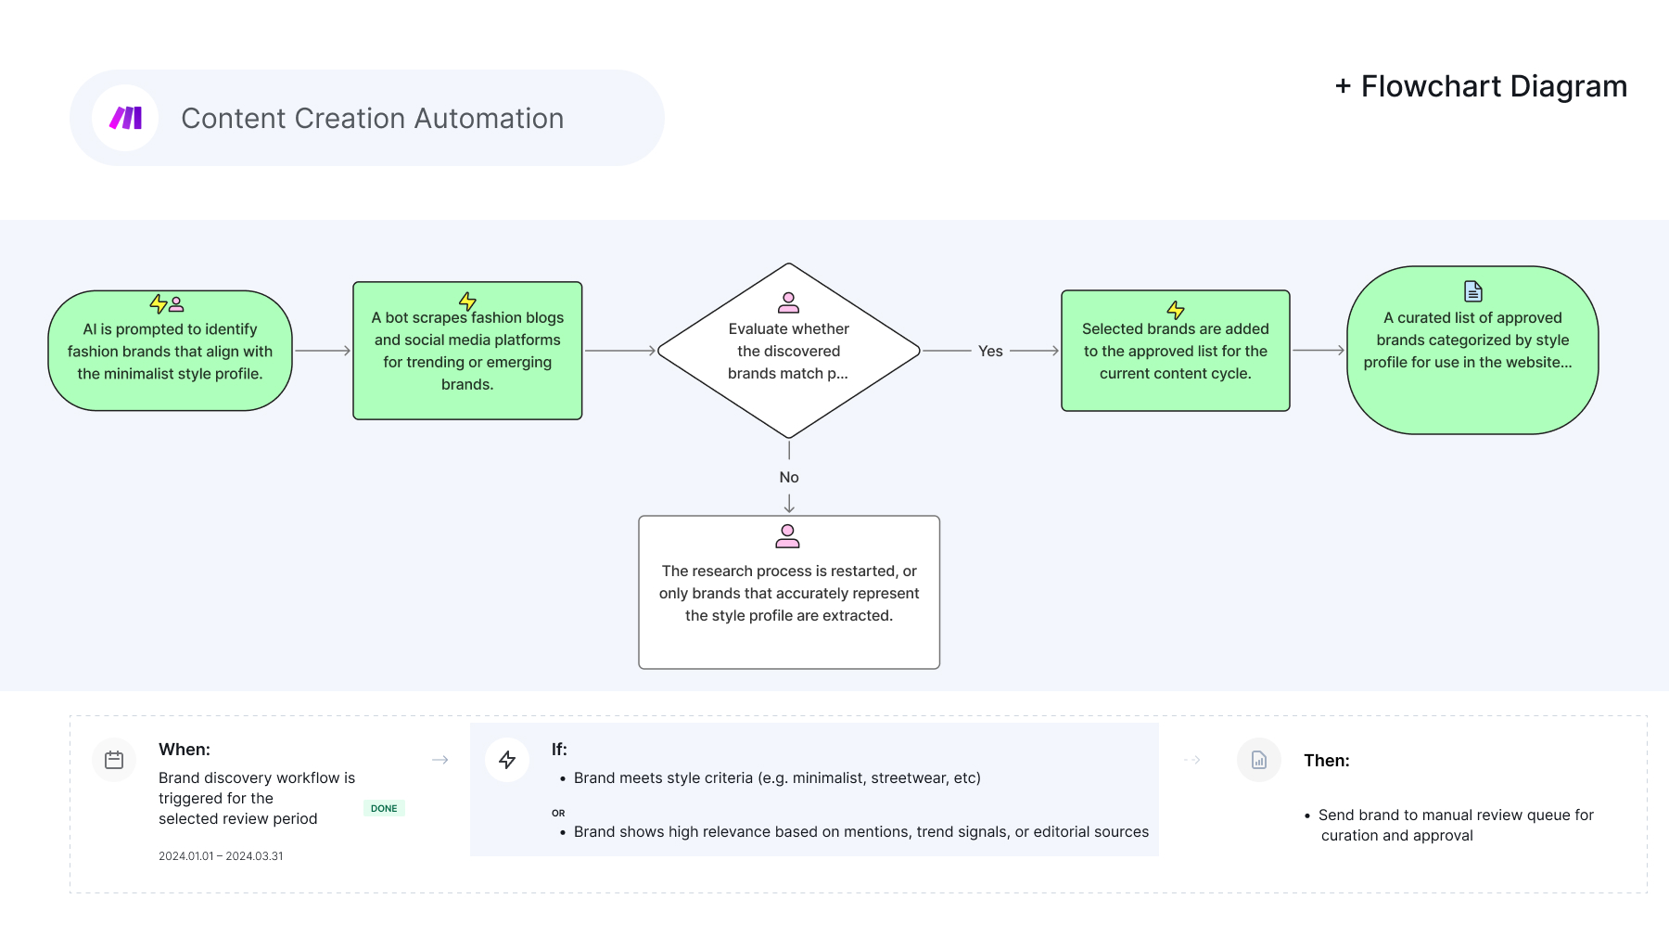Click the person icon in the Evaluate diamond
The image size is (1669, 950).
point(788,302)
